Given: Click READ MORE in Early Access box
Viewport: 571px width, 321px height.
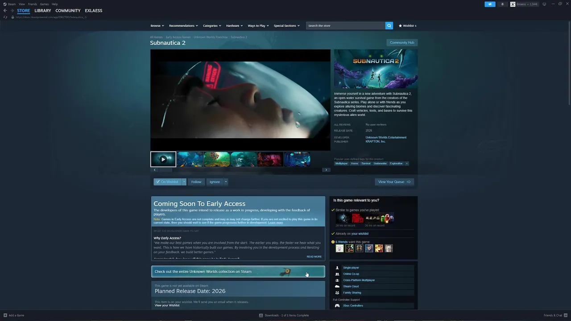Looking at the screenshot, I should [x=314, y=257].
